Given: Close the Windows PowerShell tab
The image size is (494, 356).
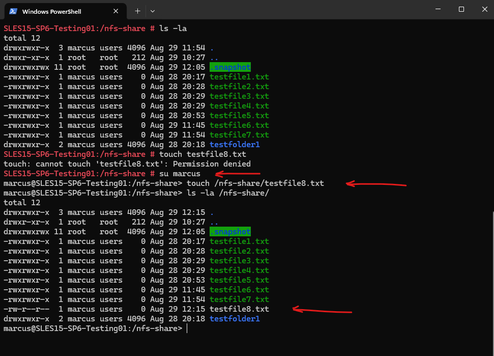Looking at the screenshot, I should pos(115,11).
